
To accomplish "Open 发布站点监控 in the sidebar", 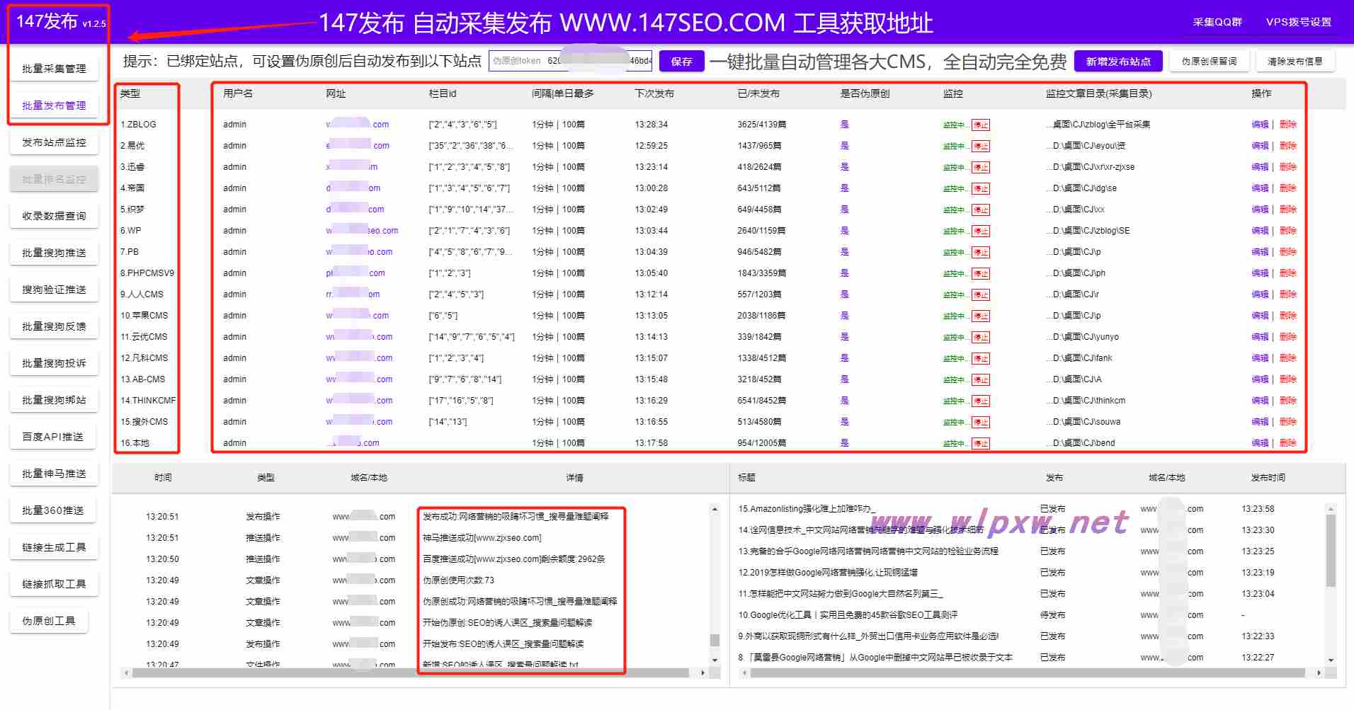I will coord(54,142).
